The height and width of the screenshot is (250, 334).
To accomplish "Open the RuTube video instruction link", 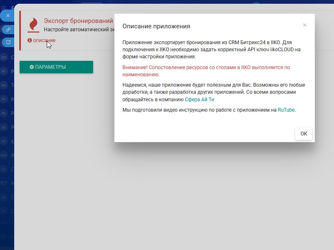I will pyautogui.click(x=286, y=110).
